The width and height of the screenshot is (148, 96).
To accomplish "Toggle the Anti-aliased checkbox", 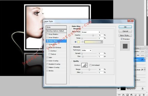I will click(x=90, y=65).
